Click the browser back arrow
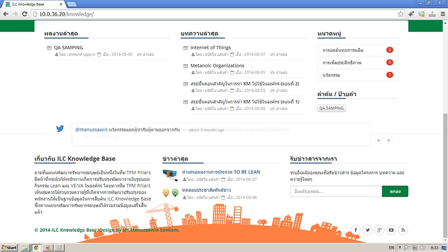The image size is (448, 252). tap(6, 14)
